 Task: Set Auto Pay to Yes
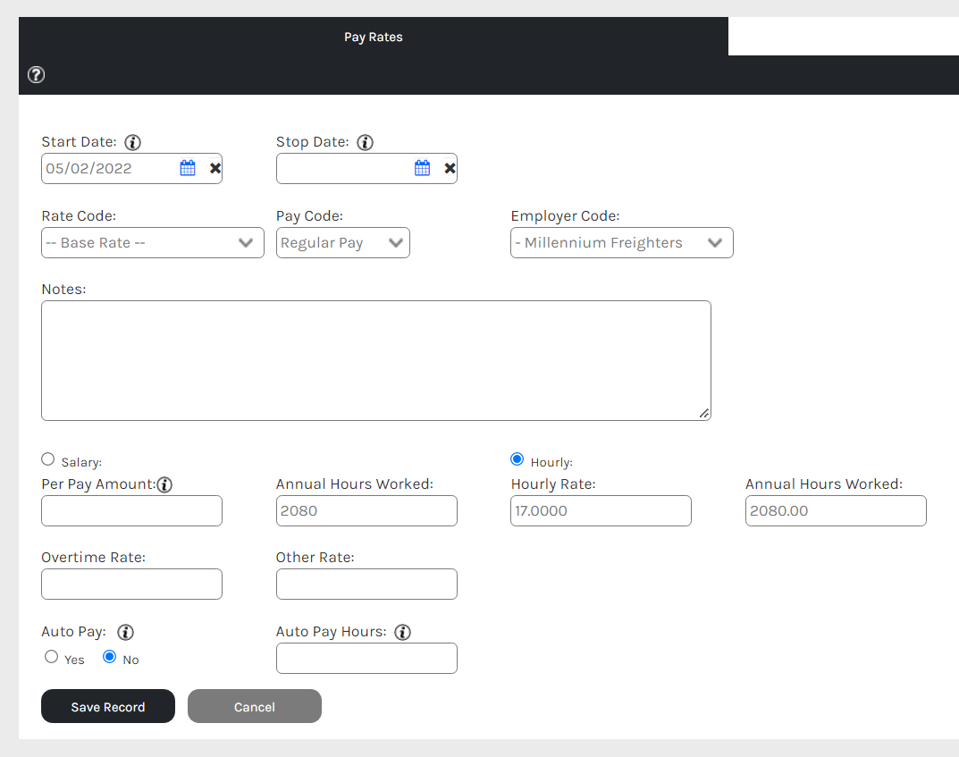tap(51, 657)
